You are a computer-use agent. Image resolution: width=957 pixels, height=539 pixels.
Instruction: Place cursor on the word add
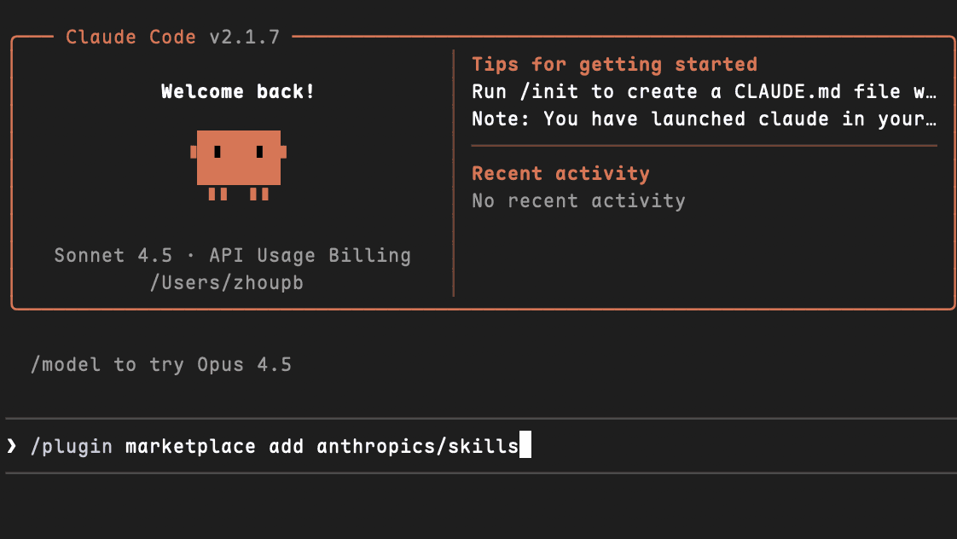286,446
